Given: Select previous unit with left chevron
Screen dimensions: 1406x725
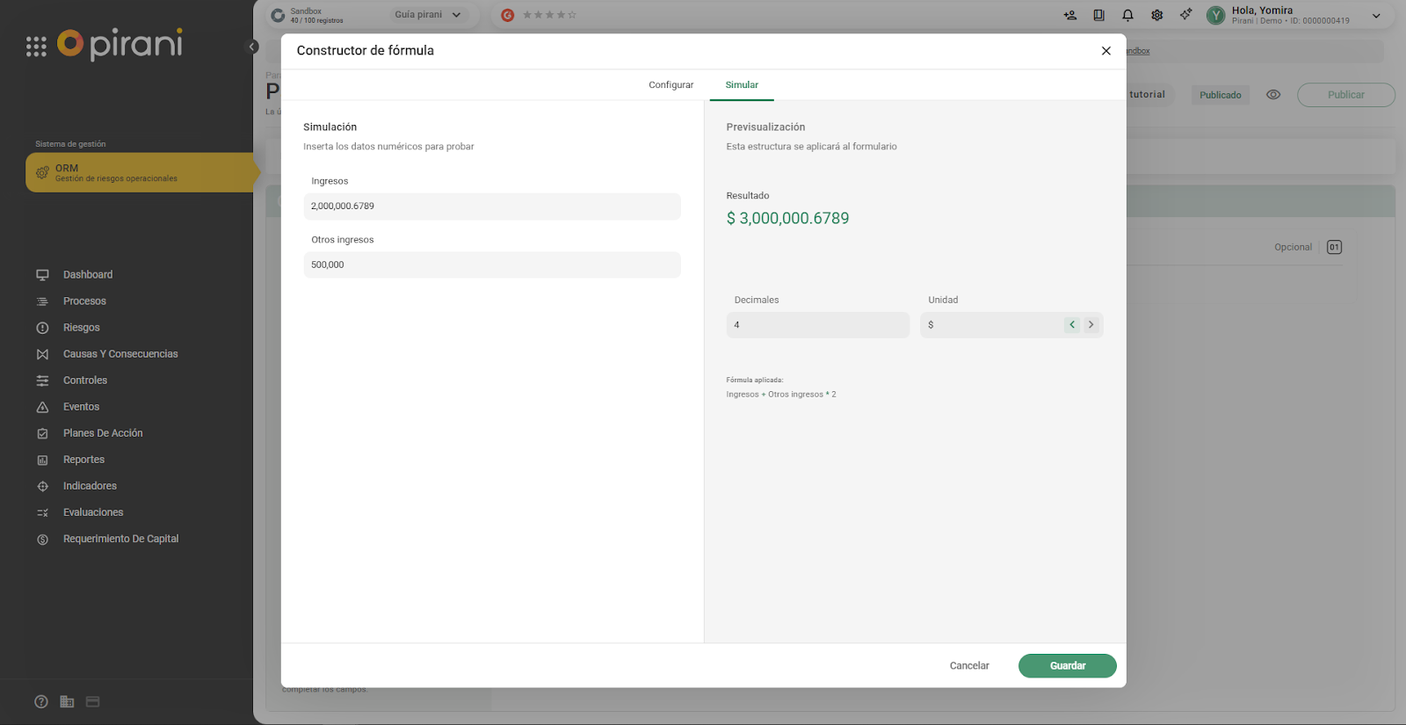Looking at the screenshot, I should [x=1072, y=325].
